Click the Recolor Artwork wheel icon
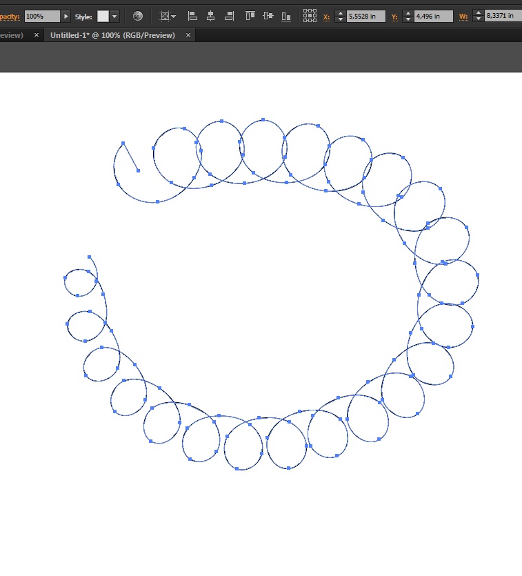The width and height of the screenshot is (522, 576). coord(138,16)
